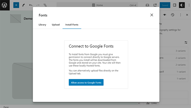
Task: Click the site logo placeholder
Action: (x=16, y=19)
